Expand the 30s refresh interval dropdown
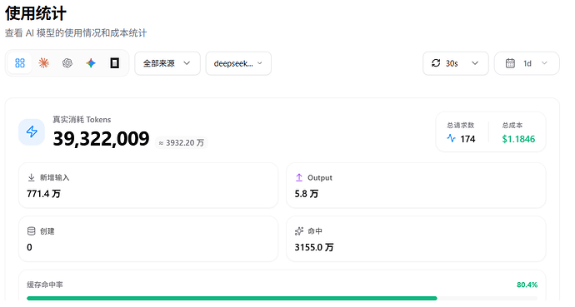 pyautogui.click(x=456, y=63)
